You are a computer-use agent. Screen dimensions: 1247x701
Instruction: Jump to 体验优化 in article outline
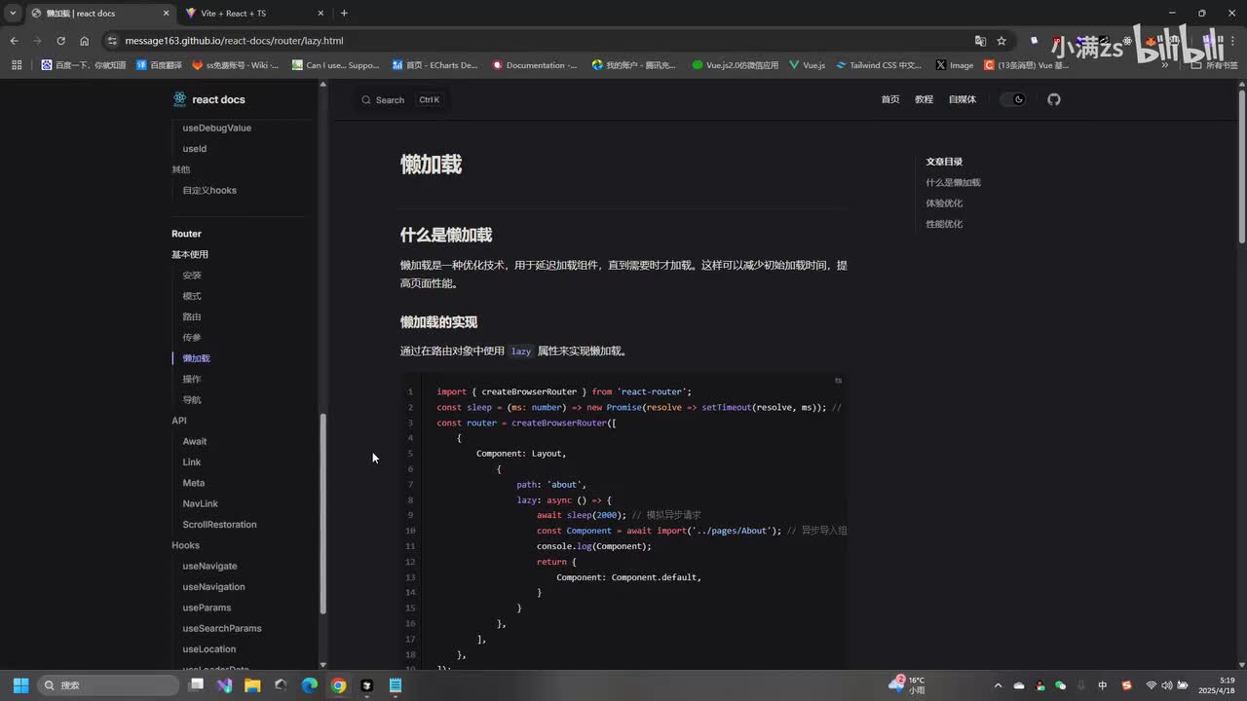point(944,203)
